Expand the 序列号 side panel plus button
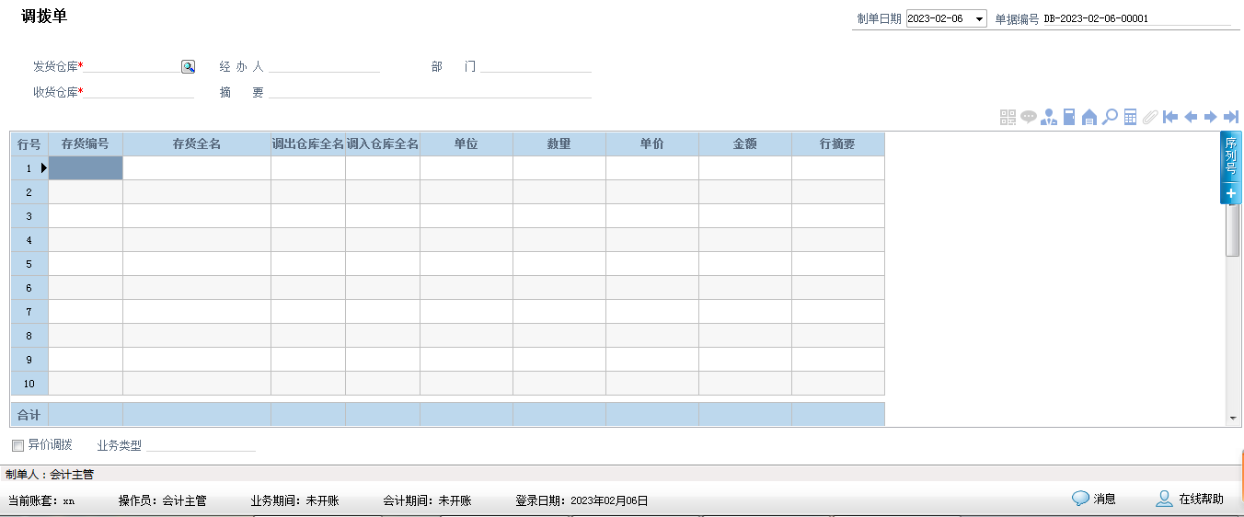1244x517 pixels. coord(1231,193)
